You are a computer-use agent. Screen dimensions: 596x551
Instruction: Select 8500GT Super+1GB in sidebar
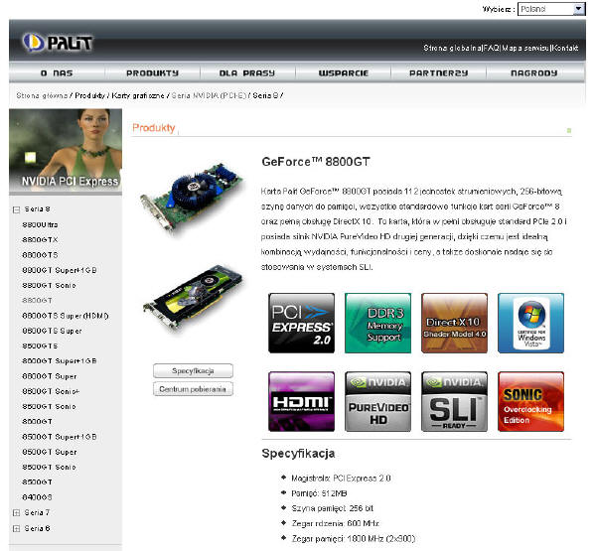click(x=60, y=437)
